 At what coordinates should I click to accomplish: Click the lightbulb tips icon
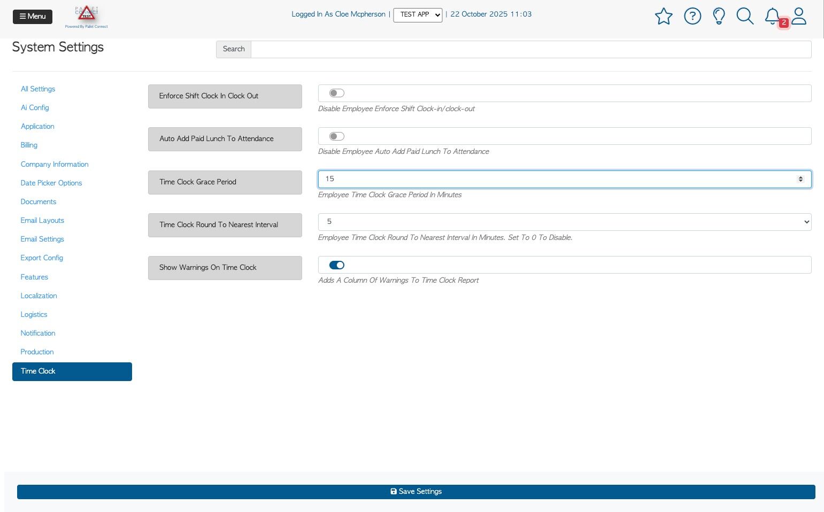(x=719, y=16)
